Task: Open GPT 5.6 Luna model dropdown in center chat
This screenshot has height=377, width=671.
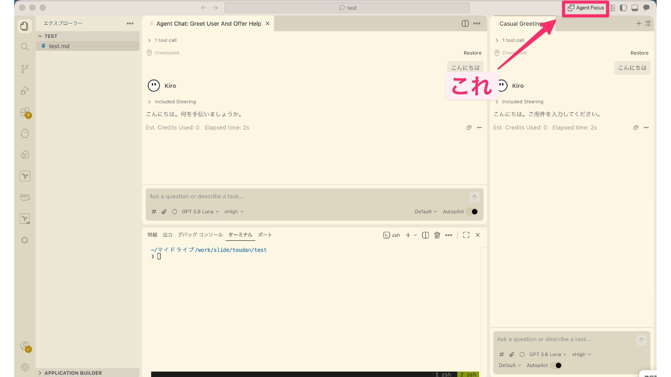Action: tap(200, 212)
